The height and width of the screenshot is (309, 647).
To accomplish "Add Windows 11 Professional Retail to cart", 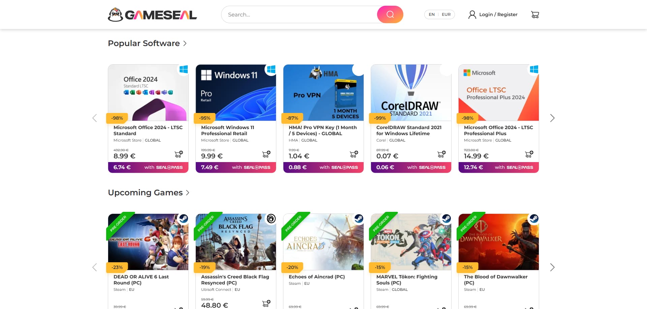I will tap(266, 154).
